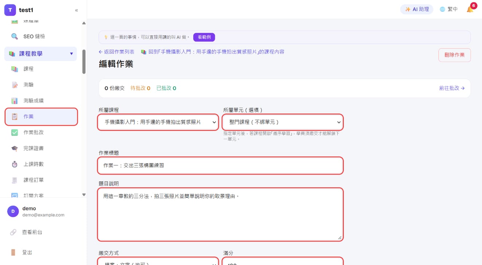Screen dimensions: 482x265
Task: Collapse the 課程教學 menu section arrow
Action: tap(71, 54)
